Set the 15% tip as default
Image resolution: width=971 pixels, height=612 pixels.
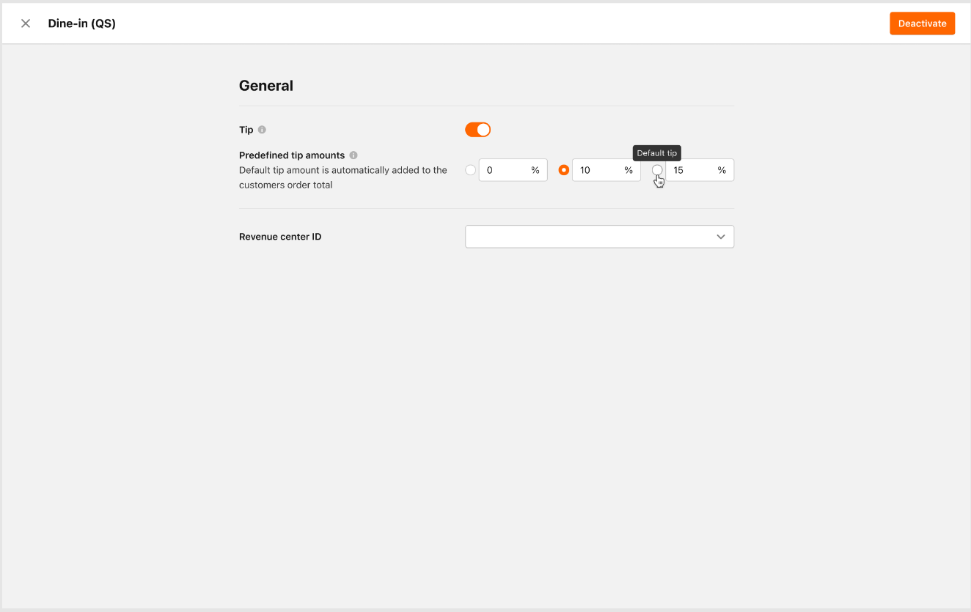coord(657,170)
